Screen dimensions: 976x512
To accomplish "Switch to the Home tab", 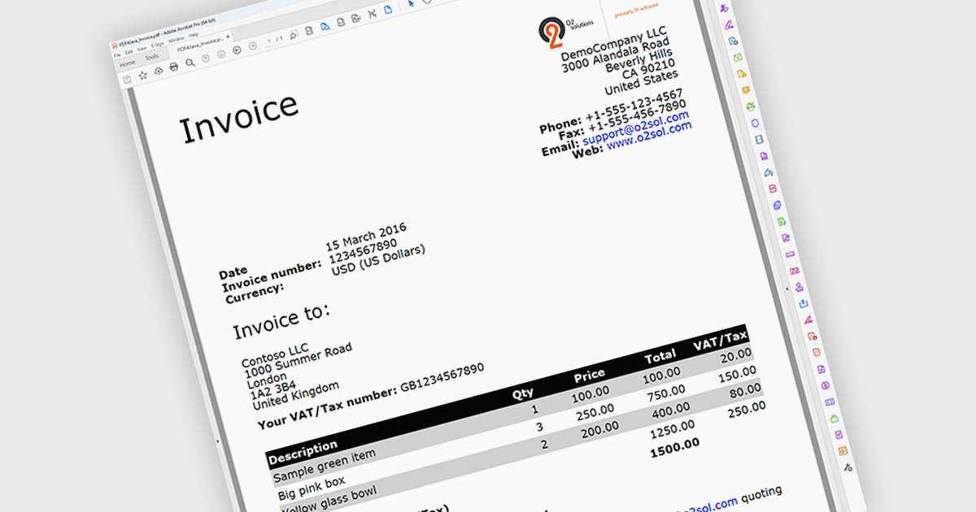I will [128, 63].
